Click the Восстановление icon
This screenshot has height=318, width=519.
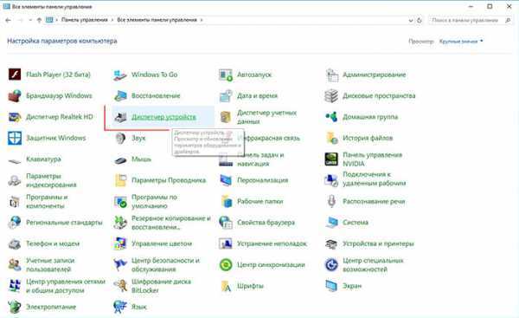click(120, 96)
